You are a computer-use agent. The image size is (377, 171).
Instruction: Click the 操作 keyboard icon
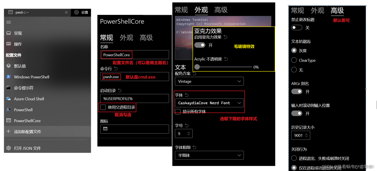9,44
